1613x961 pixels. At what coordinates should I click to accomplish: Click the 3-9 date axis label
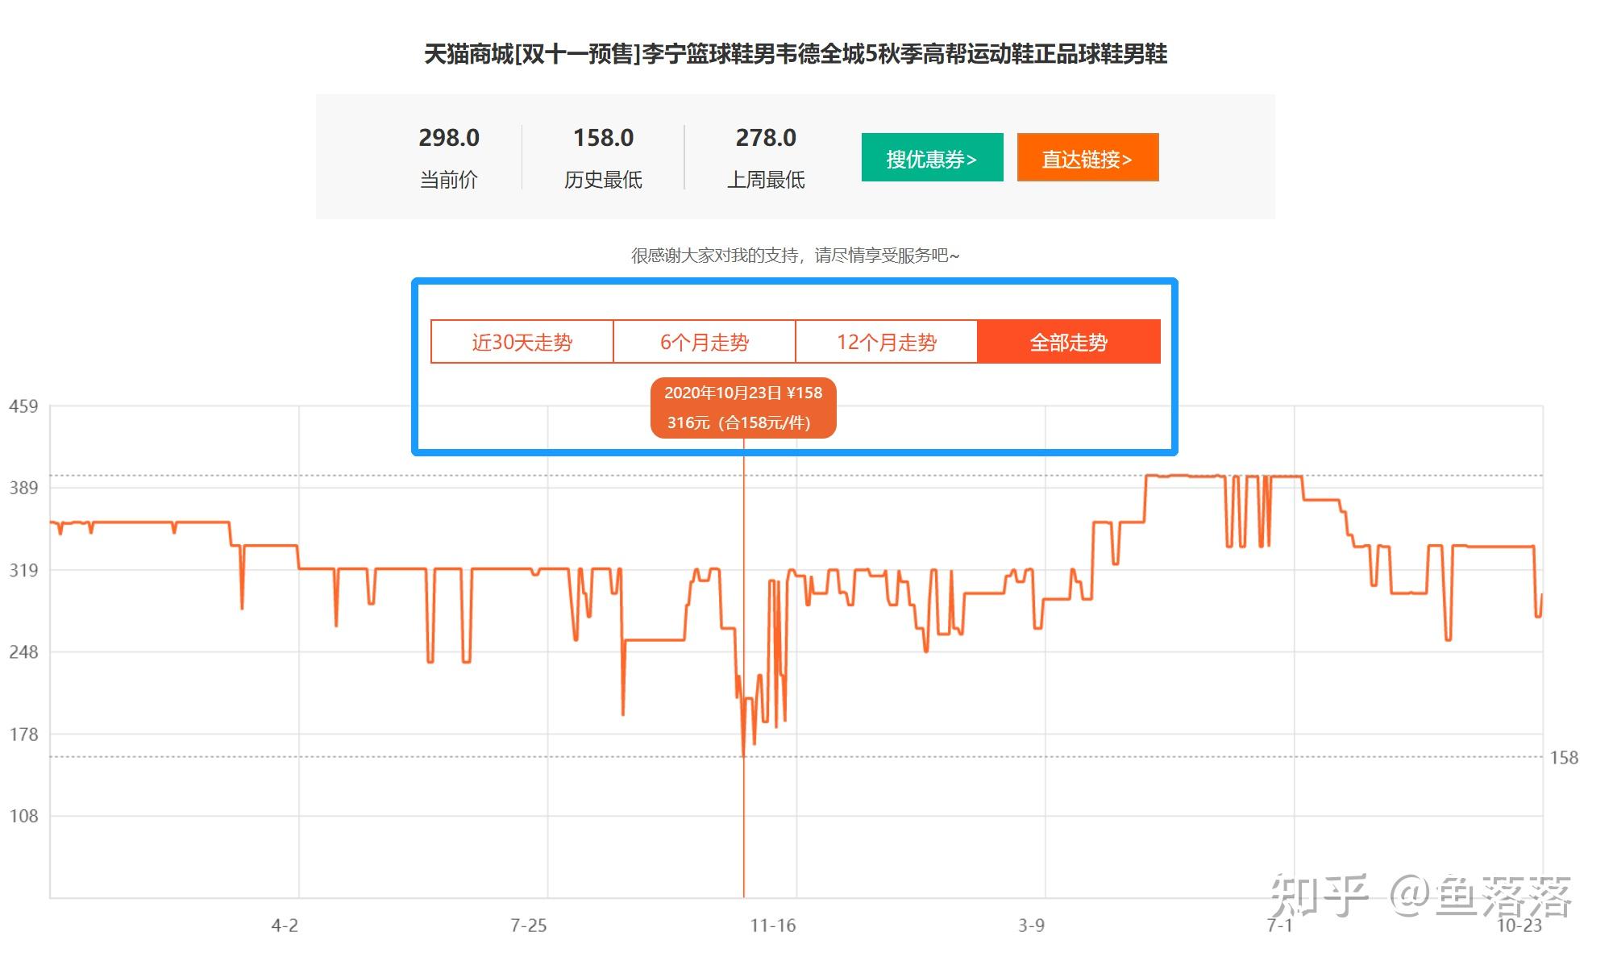[x=1031, y=926]
